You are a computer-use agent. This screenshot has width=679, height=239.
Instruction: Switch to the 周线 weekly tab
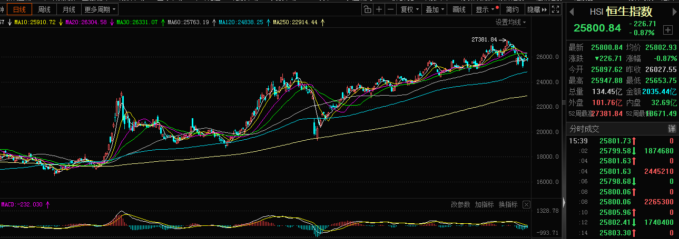[44, 9]
